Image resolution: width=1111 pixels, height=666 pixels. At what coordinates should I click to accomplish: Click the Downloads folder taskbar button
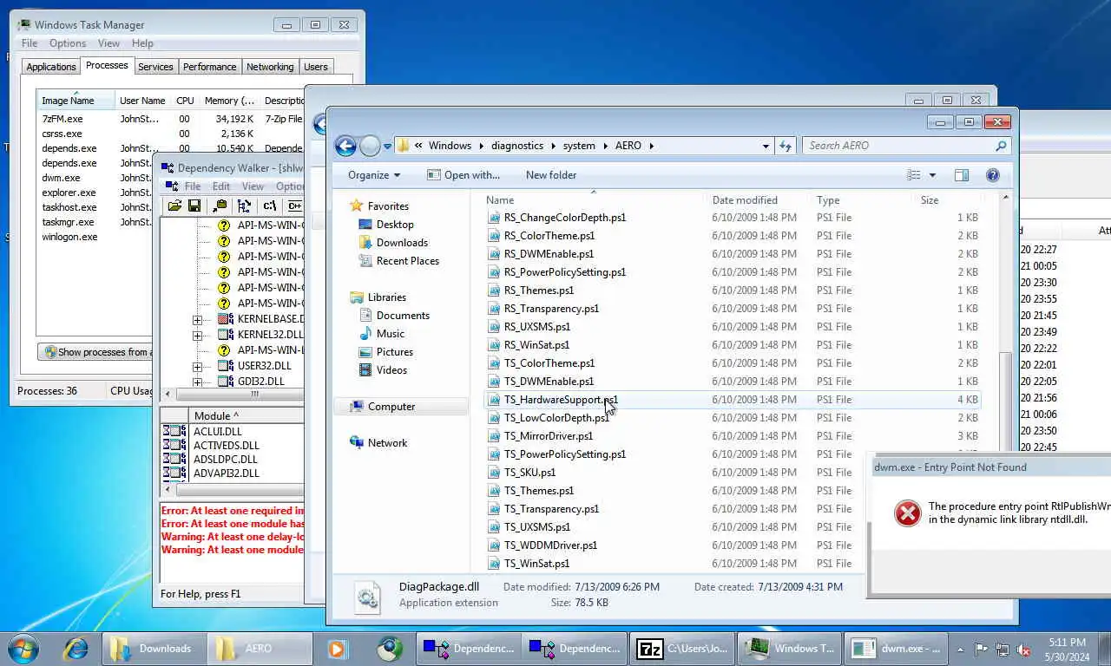tap(154, 649)
